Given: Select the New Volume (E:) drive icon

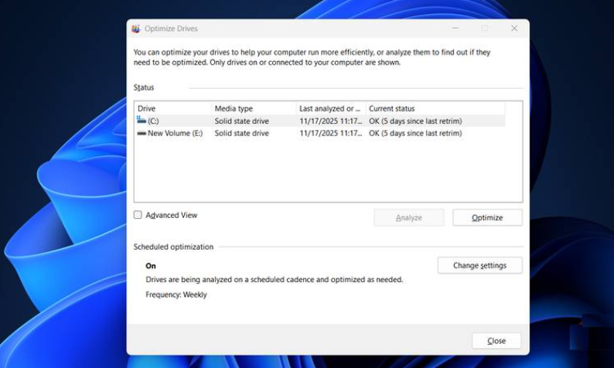Looking at the screenshot, I should pos(142,133).
